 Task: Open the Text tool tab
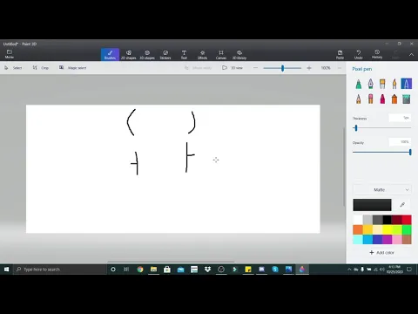pos(184,54)
